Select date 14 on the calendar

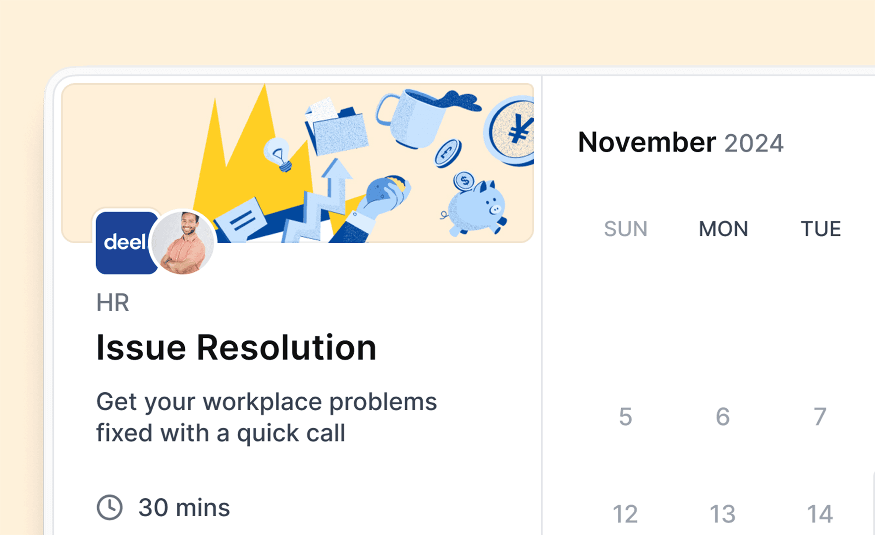pos(819,514)
